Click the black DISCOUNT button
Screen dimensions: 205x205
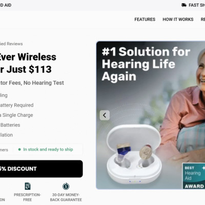click(42, 169)
